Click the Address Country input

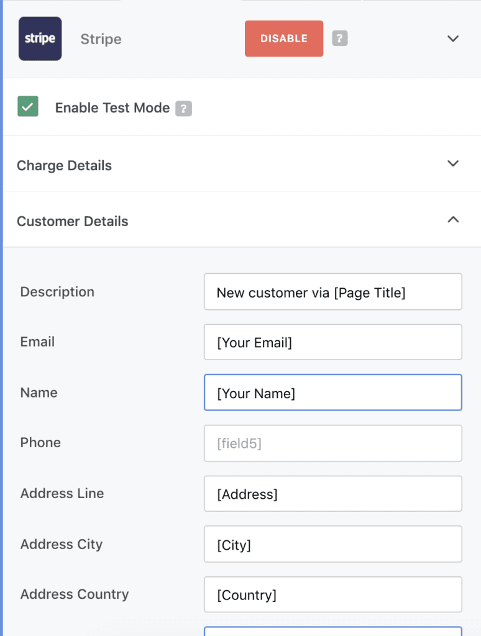tap(333, 594)
